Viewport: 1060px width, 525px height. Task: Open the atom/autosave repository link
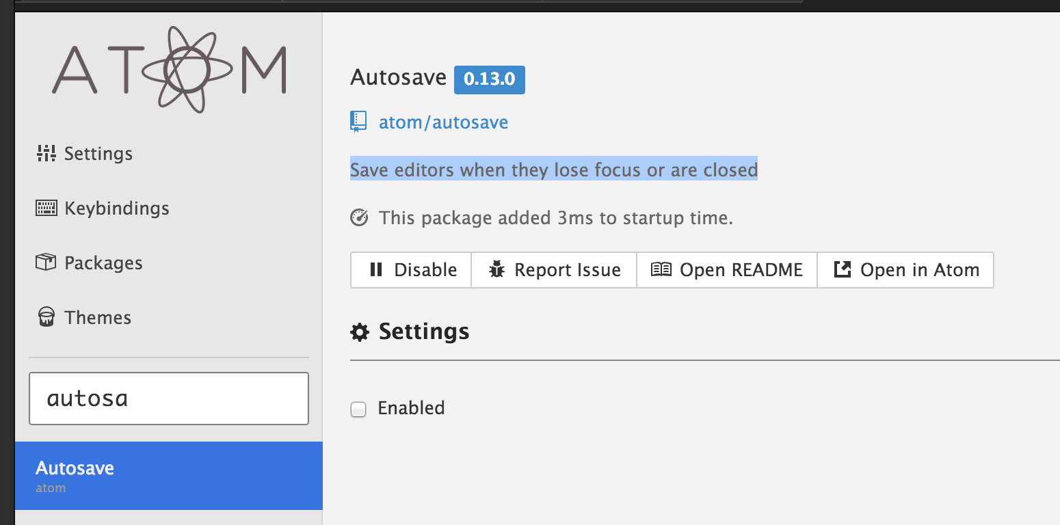coord(443,122)
